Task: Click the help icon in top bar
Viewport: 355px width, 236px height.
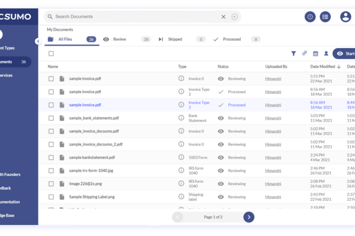Action: 310,17
